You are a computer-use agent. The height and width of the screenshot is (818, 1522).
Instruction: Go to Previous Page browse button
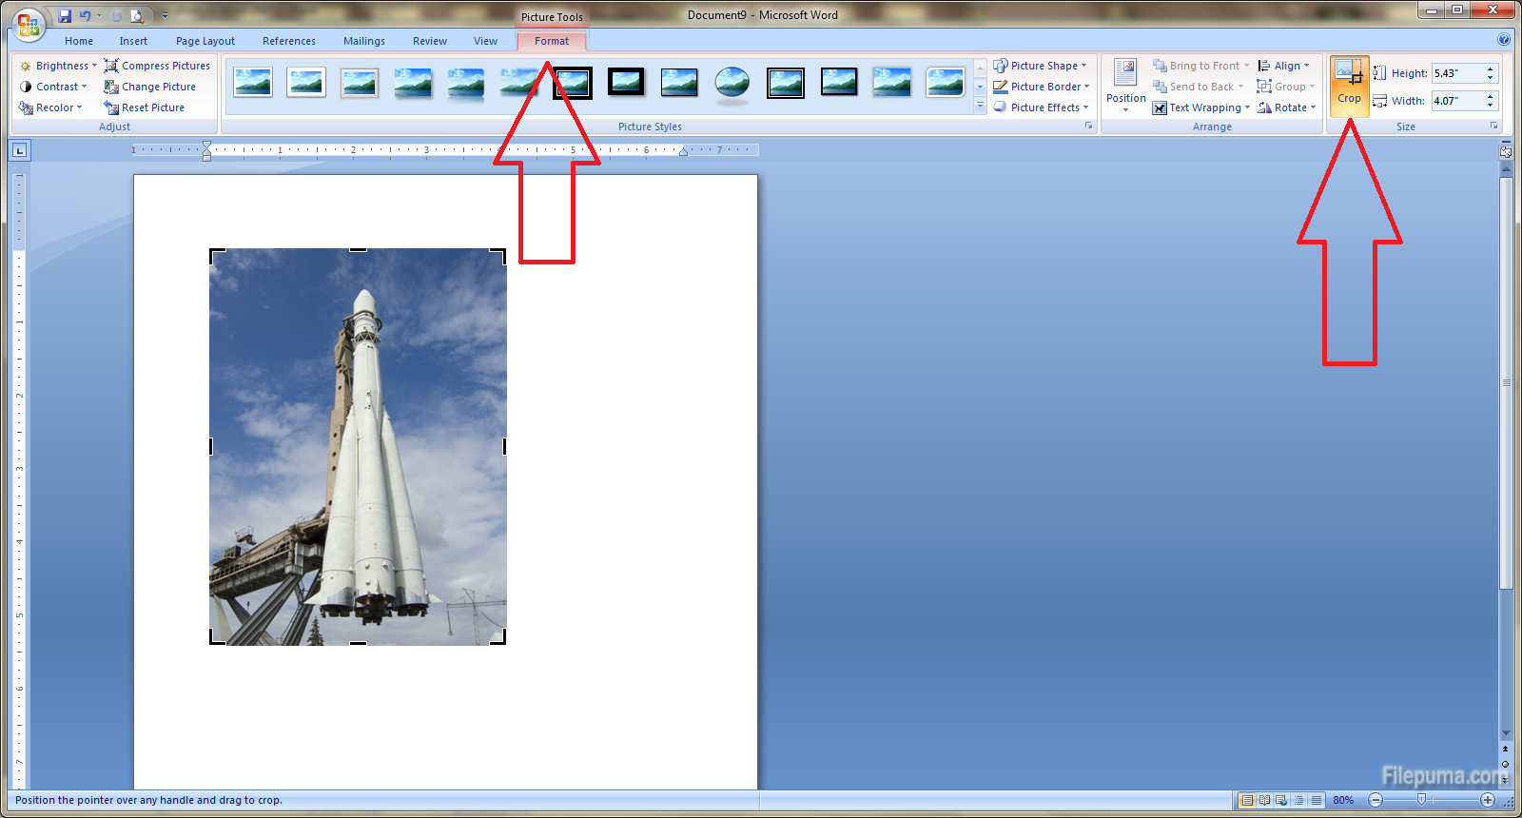tap(1506, 750)
